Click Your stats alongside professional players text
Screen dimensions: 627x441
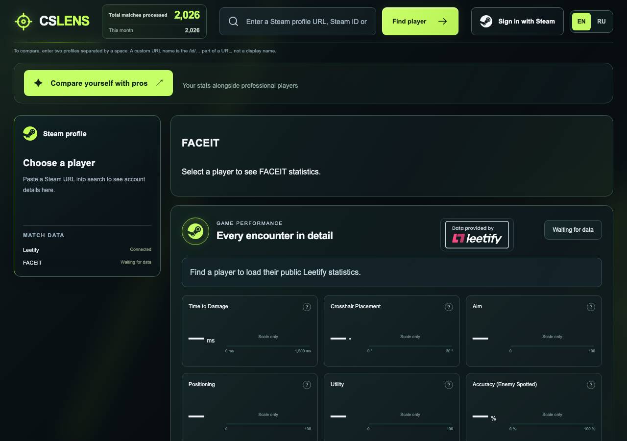click(x=240, y=86)
